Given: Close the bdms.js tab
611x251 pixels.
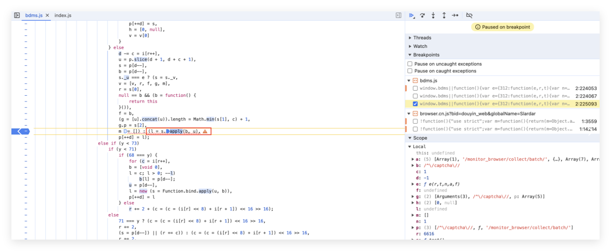Looking at the screenshot, I should coord(47,15).
